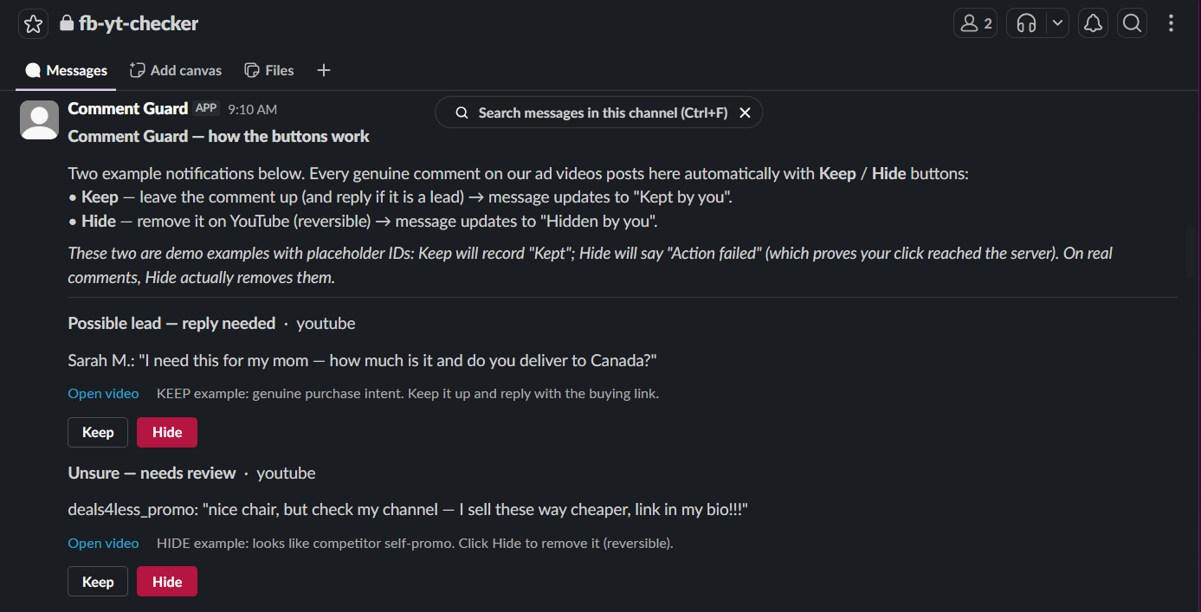Star the fb-yt-checker channel
Viewport: 1201px width, 612px height.
click(33, 24)
